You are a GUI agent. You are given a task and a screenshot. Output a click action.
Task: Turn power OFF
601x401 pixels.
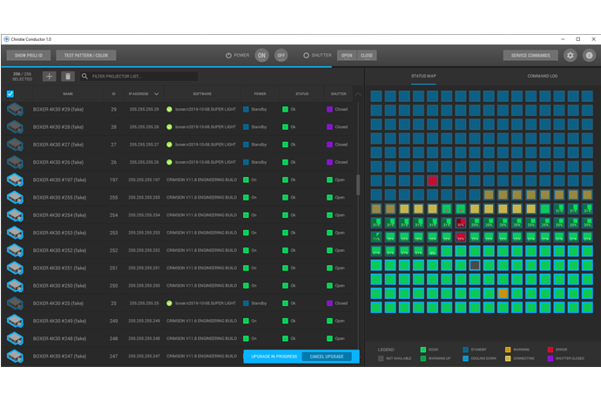tap(280, 55)
